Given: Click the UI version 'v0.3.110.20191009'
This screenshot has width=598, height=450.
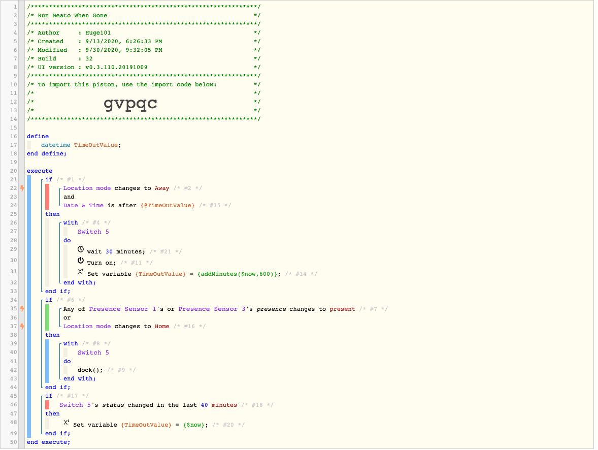Looking at the screenshot, I should [x=116, y=67].
